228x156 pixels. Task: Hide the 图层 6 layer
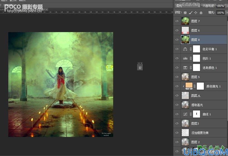[x=177, y=30]
